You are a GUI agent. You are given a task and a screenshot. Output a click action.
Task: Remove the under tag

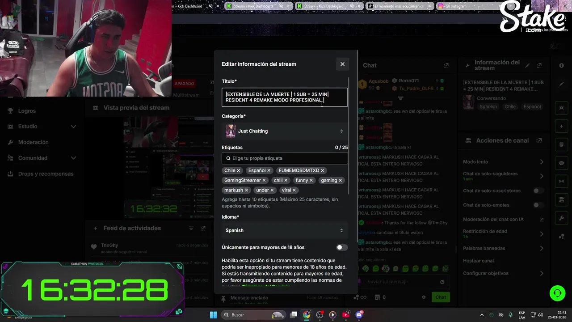pyautogui.click(x=272, y=190)
